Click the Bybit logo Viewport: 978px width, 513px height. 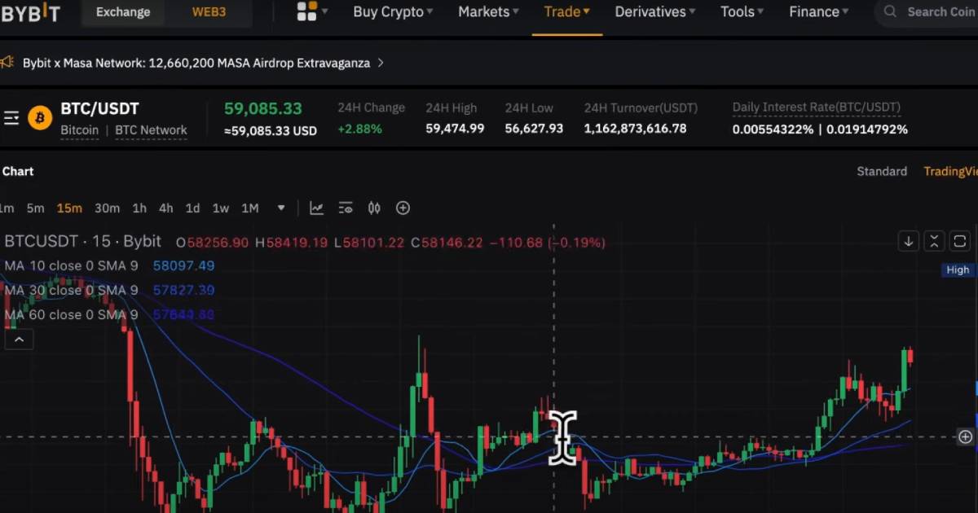click(x=29, y=12)
